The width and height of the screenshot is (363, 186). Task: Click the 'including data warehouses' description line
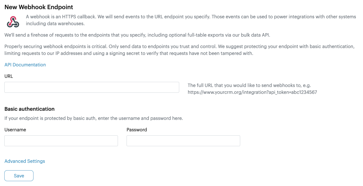click(x=55, y=23)
